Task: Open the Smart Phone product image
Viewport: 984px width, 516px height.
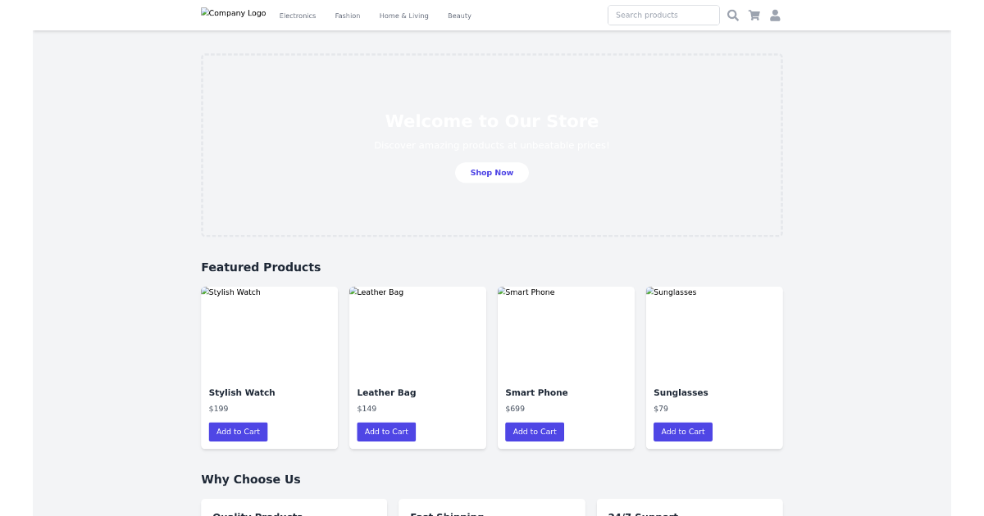Action: coord(566,332)
